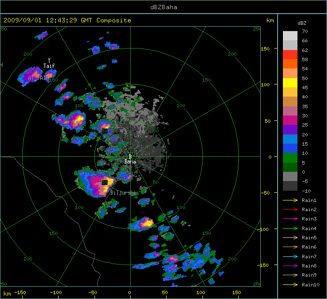The width and height of the screenshot is (327, 299).
Task: Select the Rain4 legend label
Action: [309, 229]
